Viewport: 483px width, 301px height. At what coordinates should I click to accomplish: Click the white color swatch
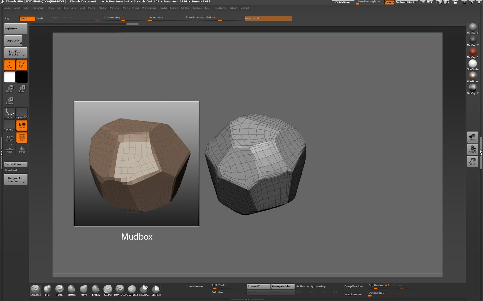tap(9, 77)
